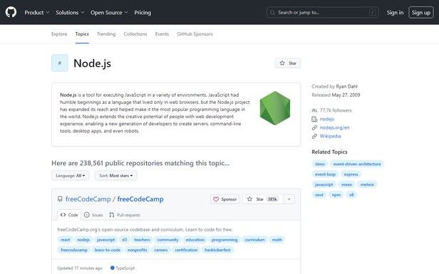Click the community topic tag
This screenshot has height=274, width=439.
pos(167,240)
